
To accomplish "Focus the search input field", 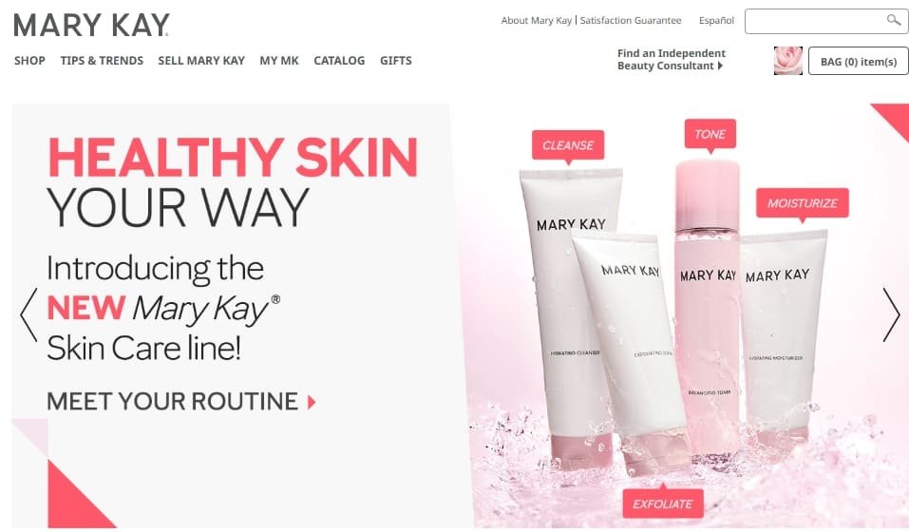I will pyautogui.click(x=815, y=22).
